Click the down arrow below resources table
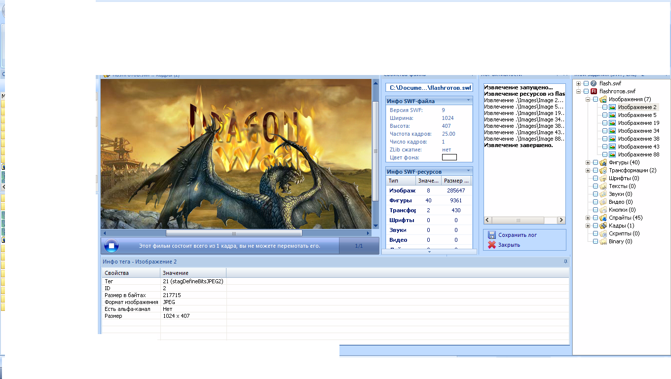Viewport: 671px width, 379px height. [429, 252]
